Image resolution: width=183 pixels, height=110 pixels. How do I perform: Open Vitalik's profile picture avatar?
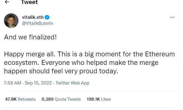(x=11, y=21)
